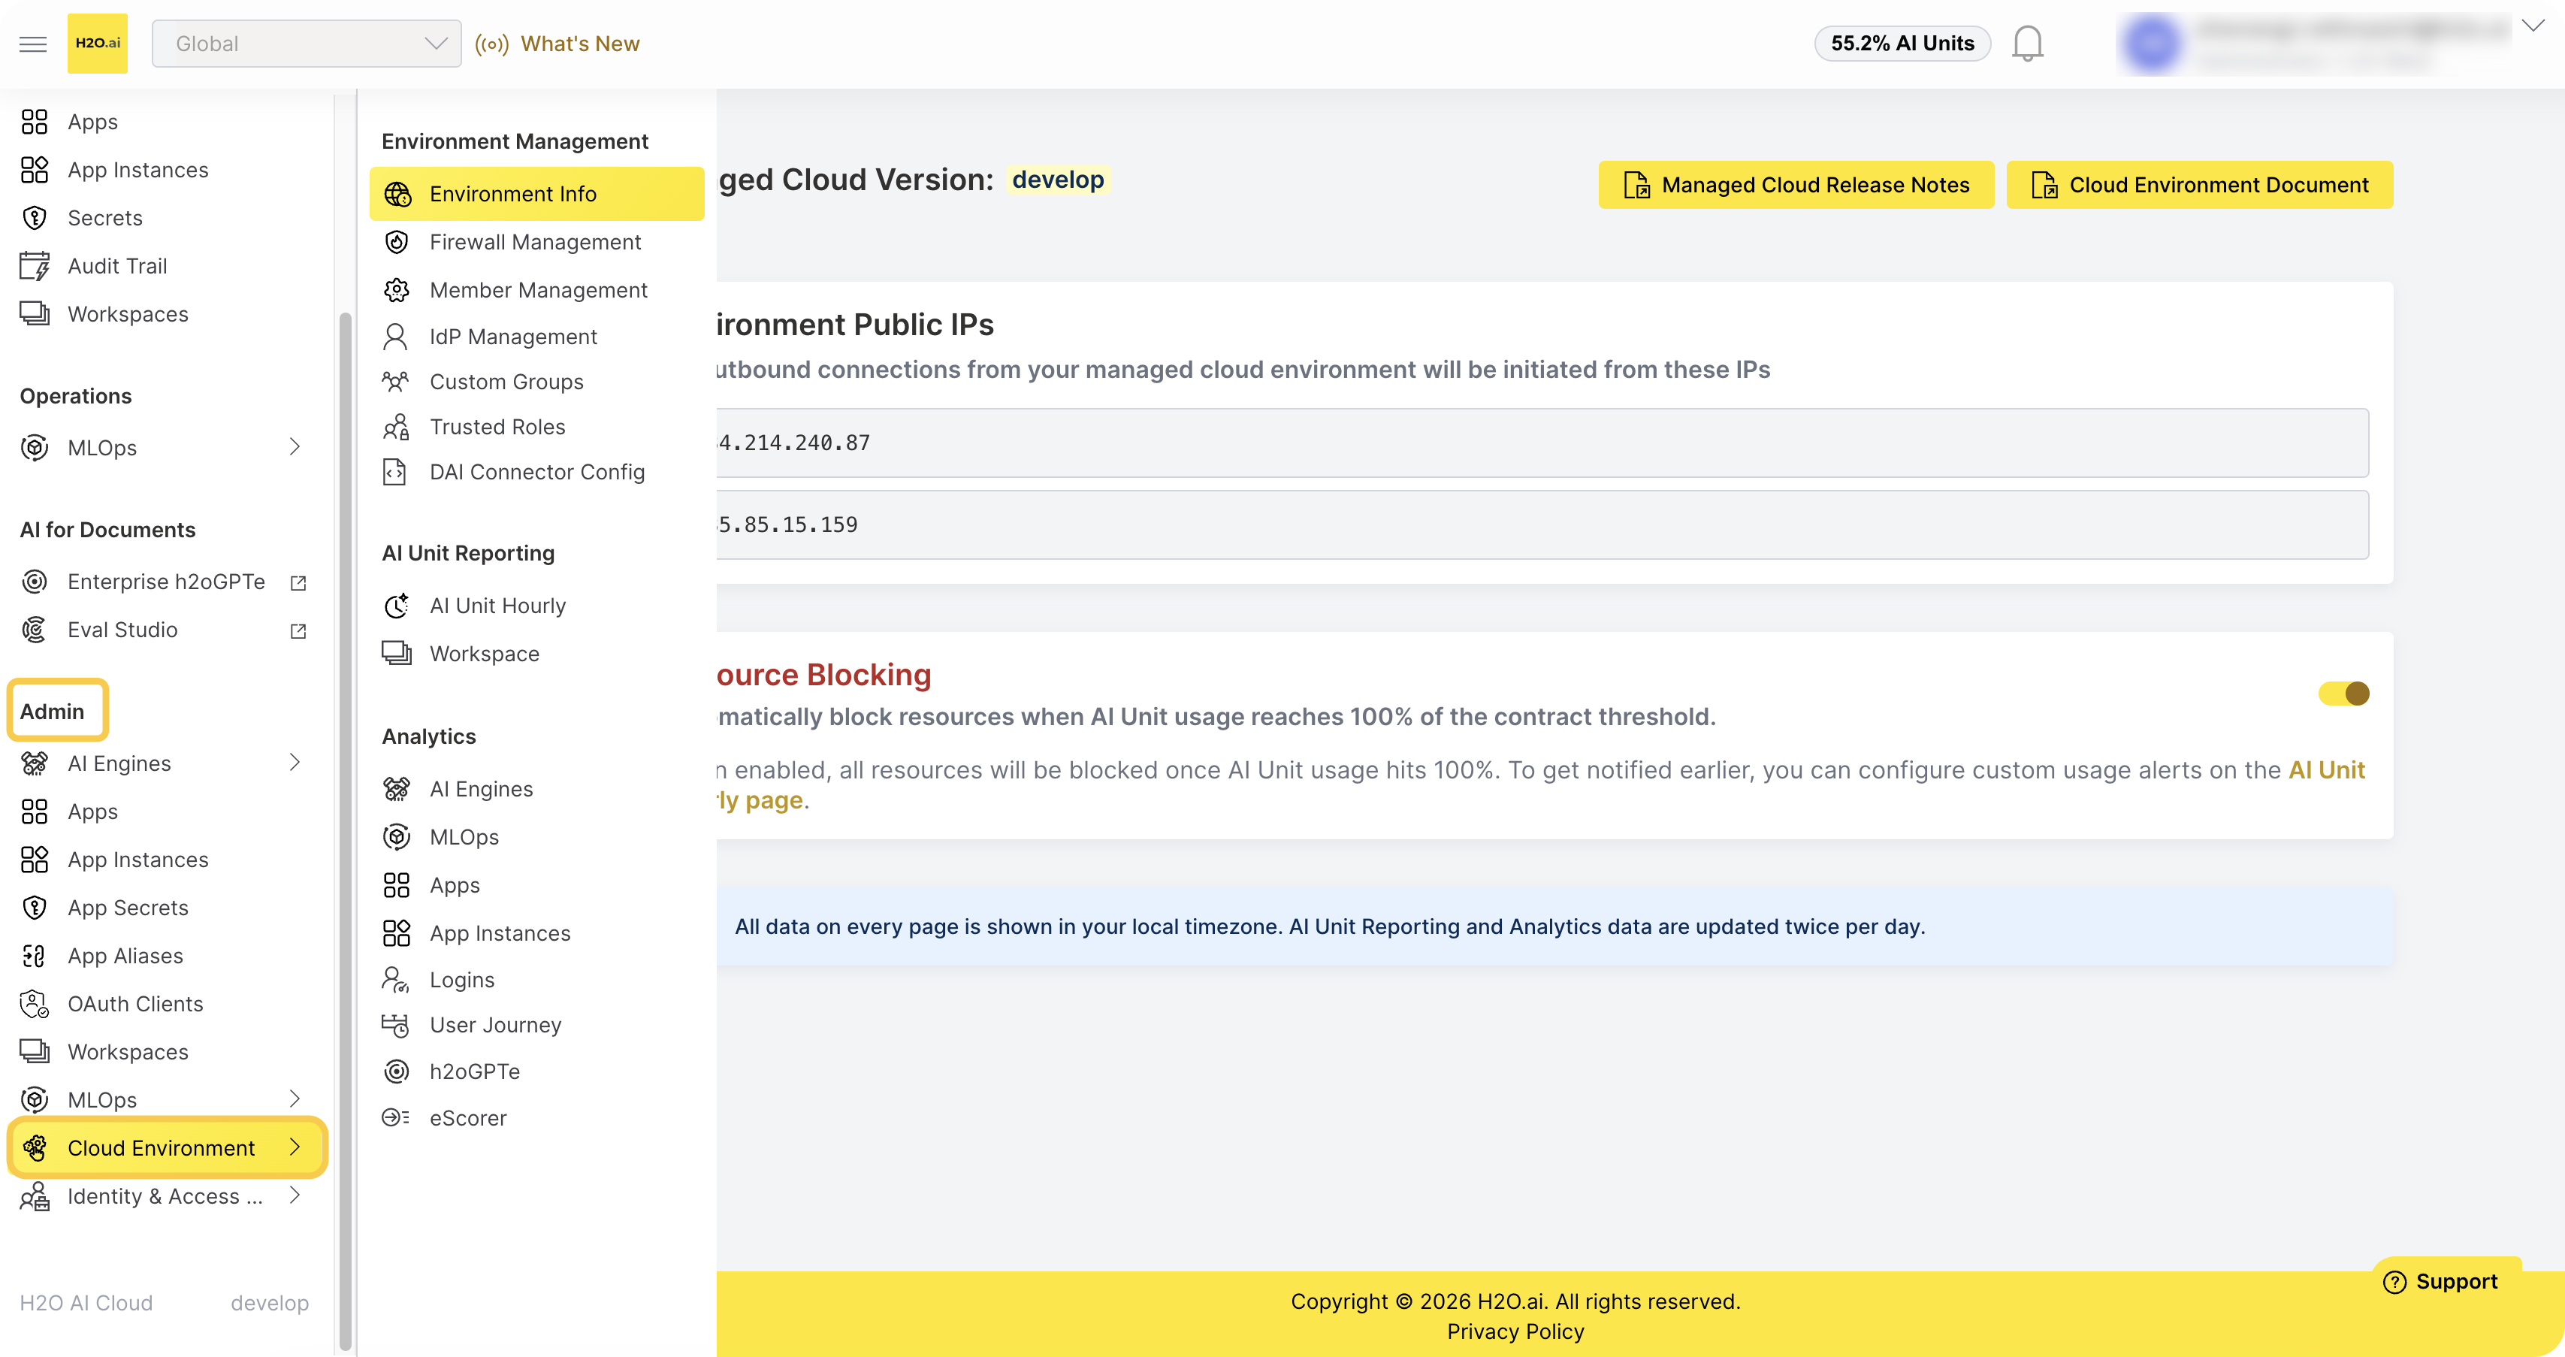Click the H2O.ai logo
The height and width of the screenshot is (1357, 2565).
point(98,44)
